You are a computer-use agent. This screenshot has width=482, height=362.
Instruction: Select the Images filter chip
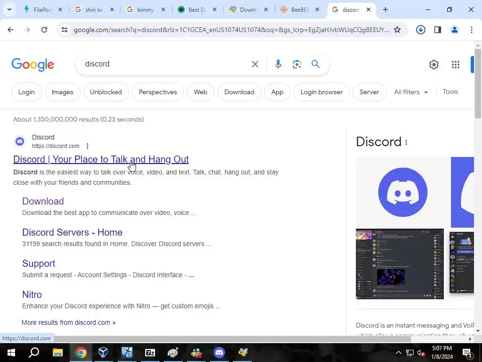[x=63, y=92]
